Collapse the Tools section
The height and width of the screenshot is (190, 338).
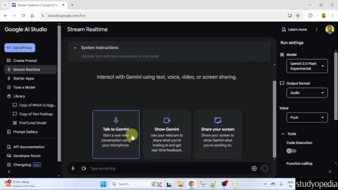coord(283,134)
